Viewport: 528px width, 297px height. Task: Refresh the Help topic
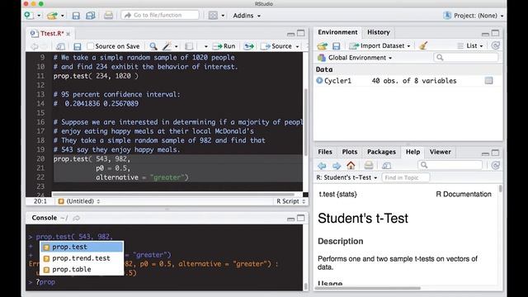click(495, 165)
